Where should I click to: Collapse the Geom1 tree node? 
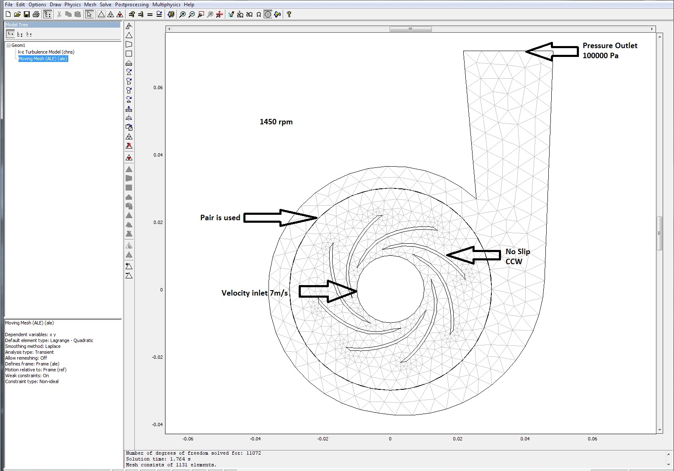coord(8,45)
